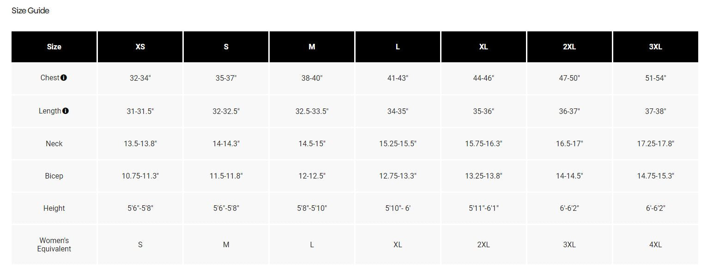Select the 3XL column header
This screenshot has width=713, height=268.
coord(655,47)
